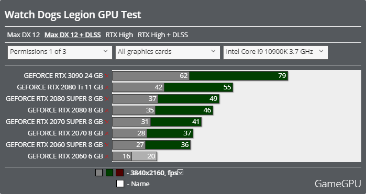366x194 pixels.
Task: Remove RTX 2070 8 GB via X
Action: (107, 133)
